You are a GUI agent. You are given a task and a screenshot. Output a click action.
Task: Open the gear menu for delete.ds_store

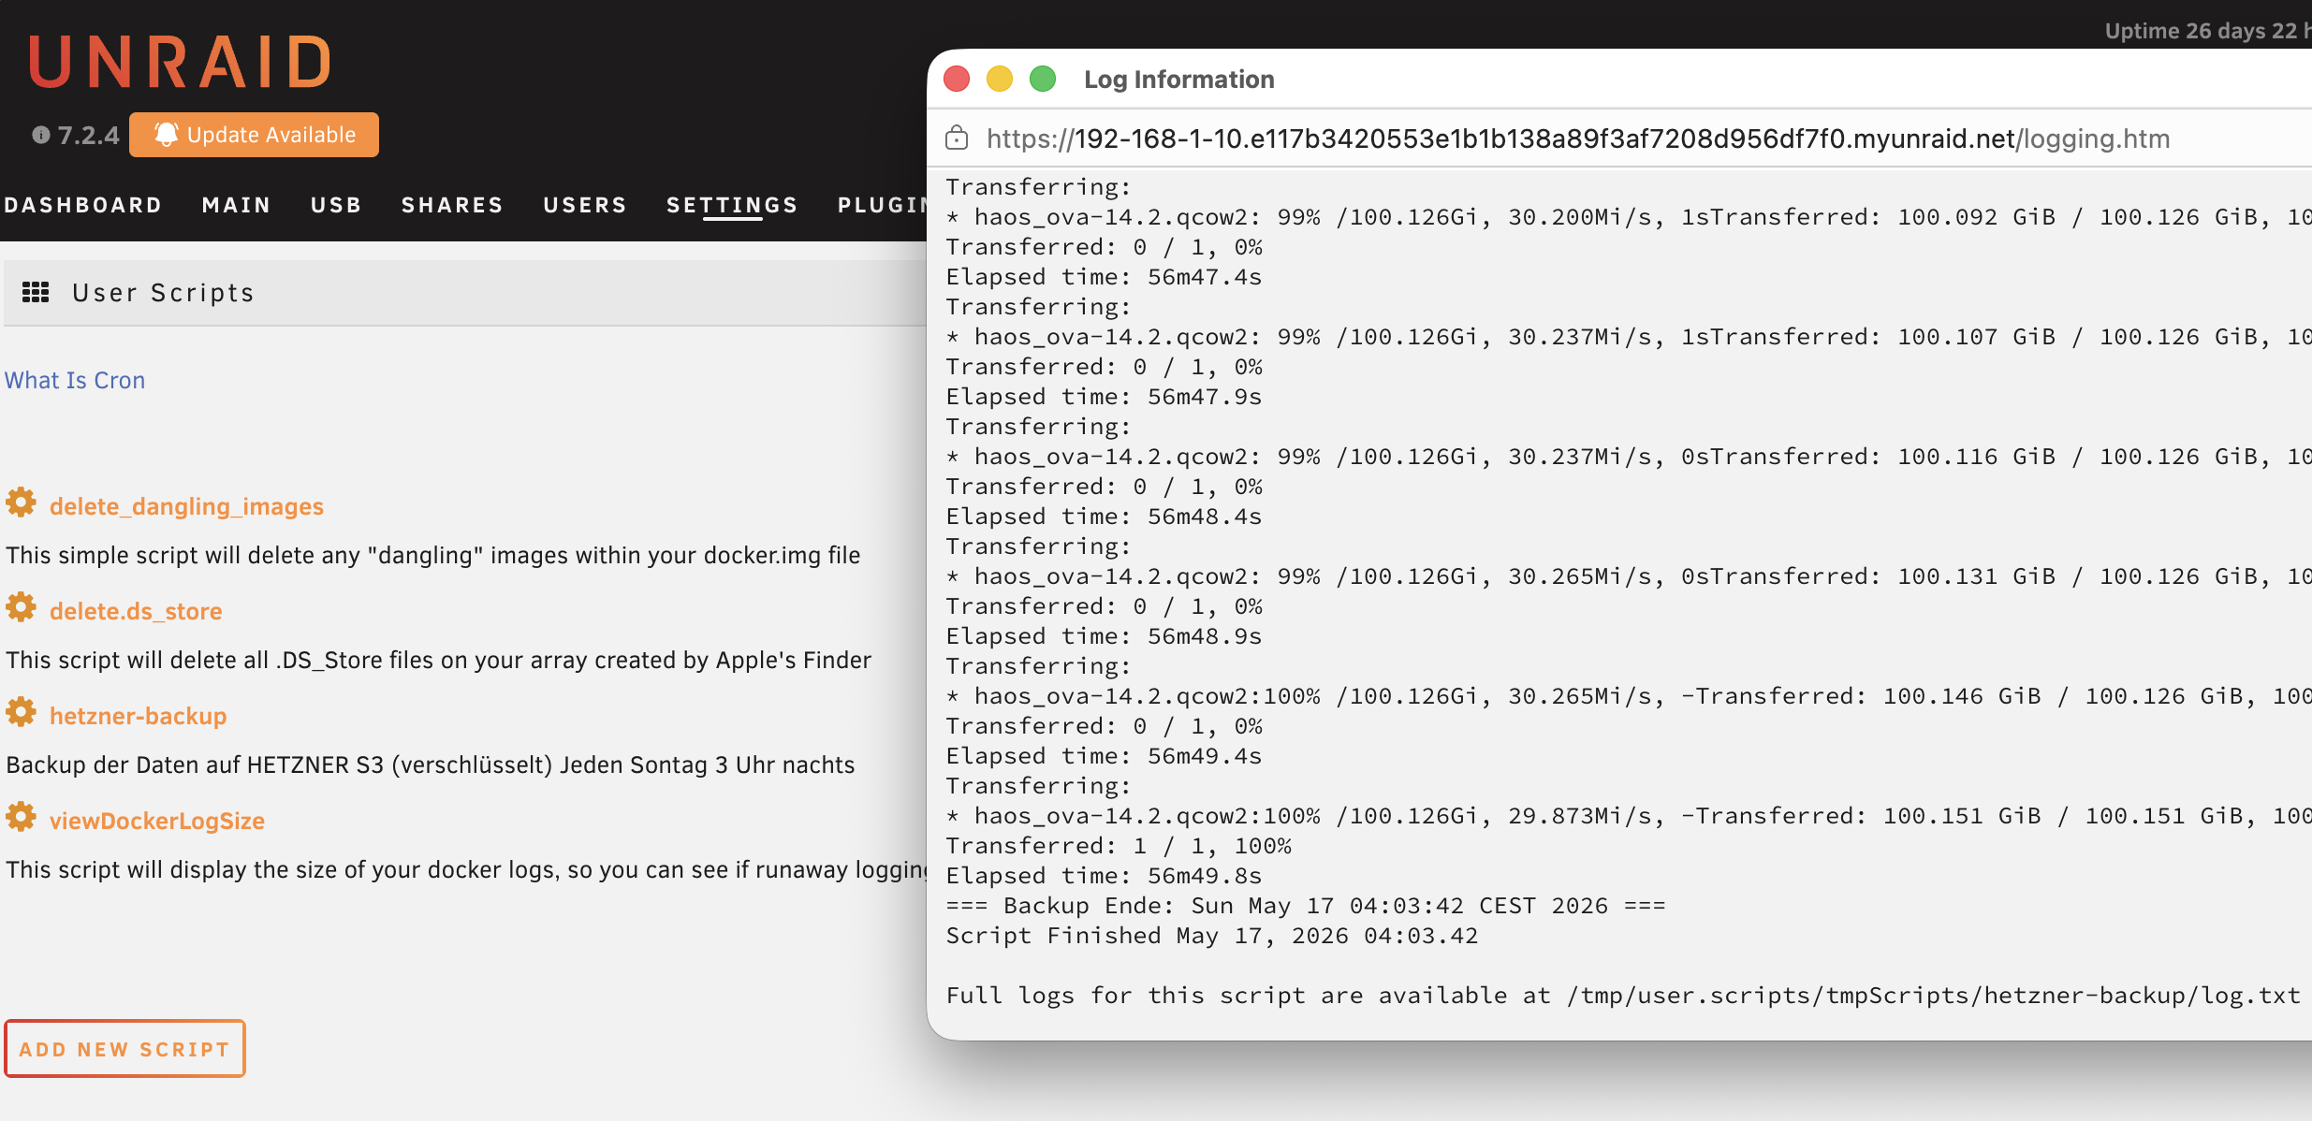pyautogui.click(x=21, y=608)
